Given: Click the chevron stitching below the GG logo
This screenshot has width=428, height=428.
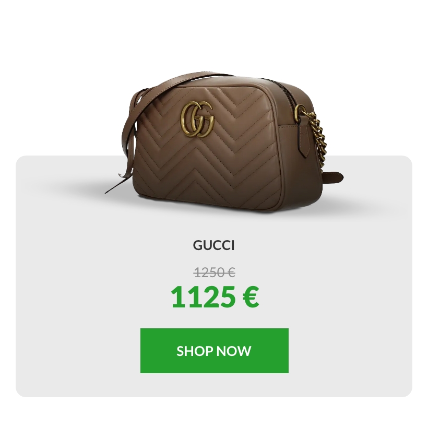Looking at the screenshot, I should point(207,164).
